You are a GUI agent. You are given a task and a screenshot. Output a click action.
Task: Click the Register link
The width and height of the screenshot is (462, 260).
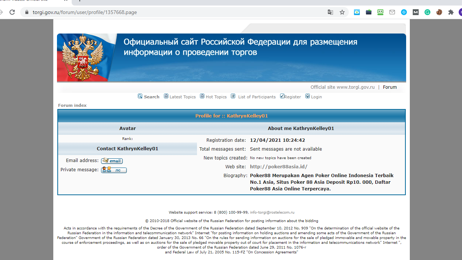pos(292,97)
